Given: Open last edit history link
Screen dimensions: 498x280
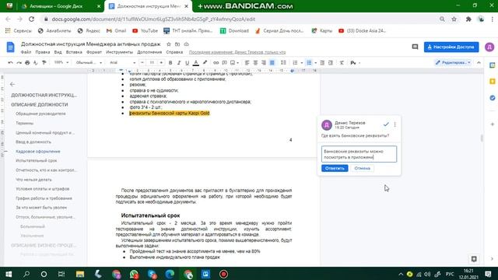Looking at the screenshot, I should [237, 52].
